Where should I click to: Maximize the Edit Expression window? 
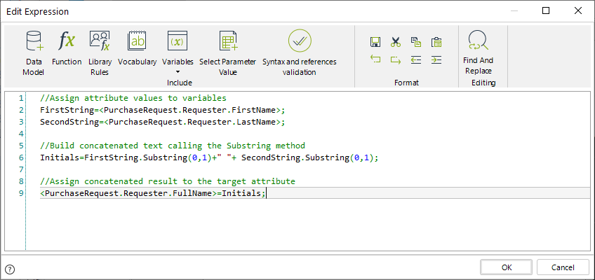pos(546,11)
